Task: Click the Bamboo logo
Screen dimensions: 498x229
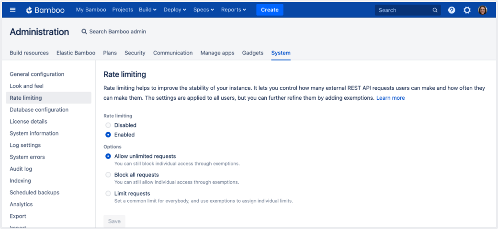Action: coord(45,10)
